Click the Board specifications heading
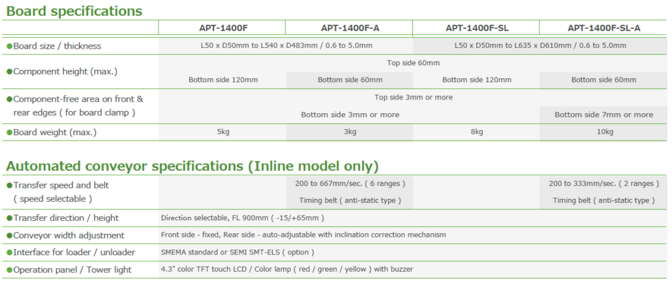This screenshot has height=284, width=672. 74,11
